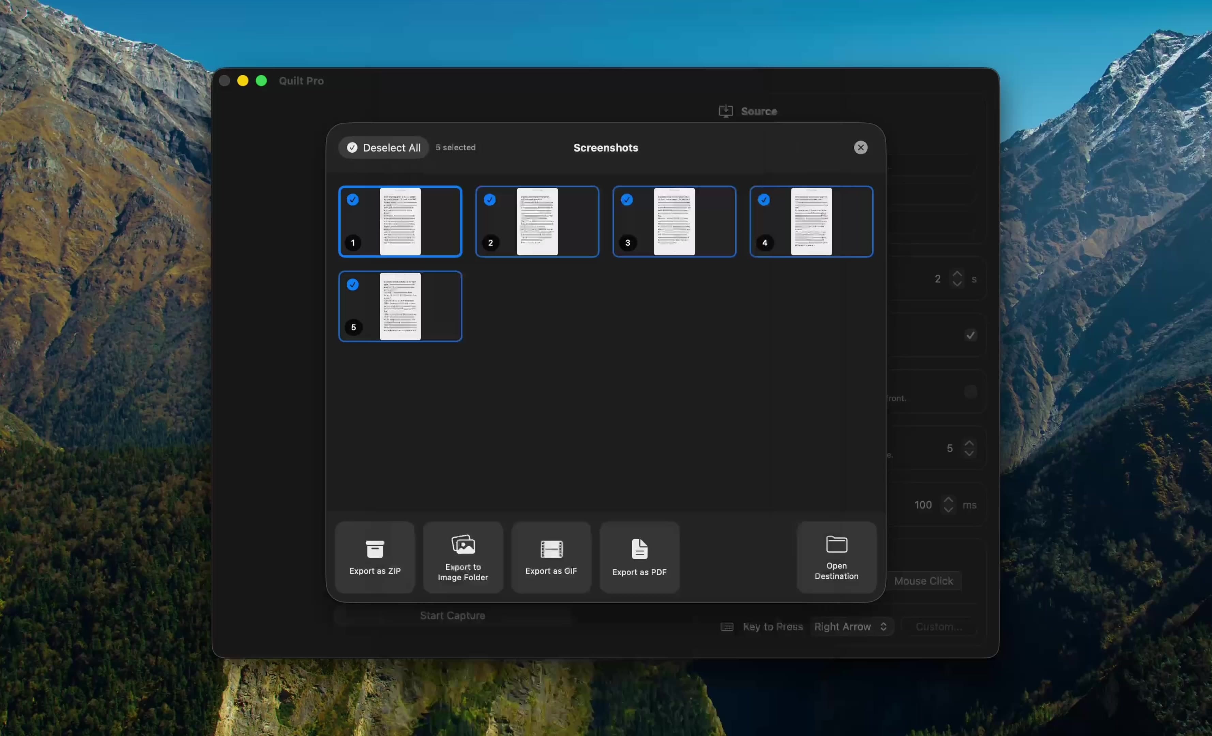Click the Quilt Pro window title
This screenshot has width=1212, height=736.
click(301, 81)
